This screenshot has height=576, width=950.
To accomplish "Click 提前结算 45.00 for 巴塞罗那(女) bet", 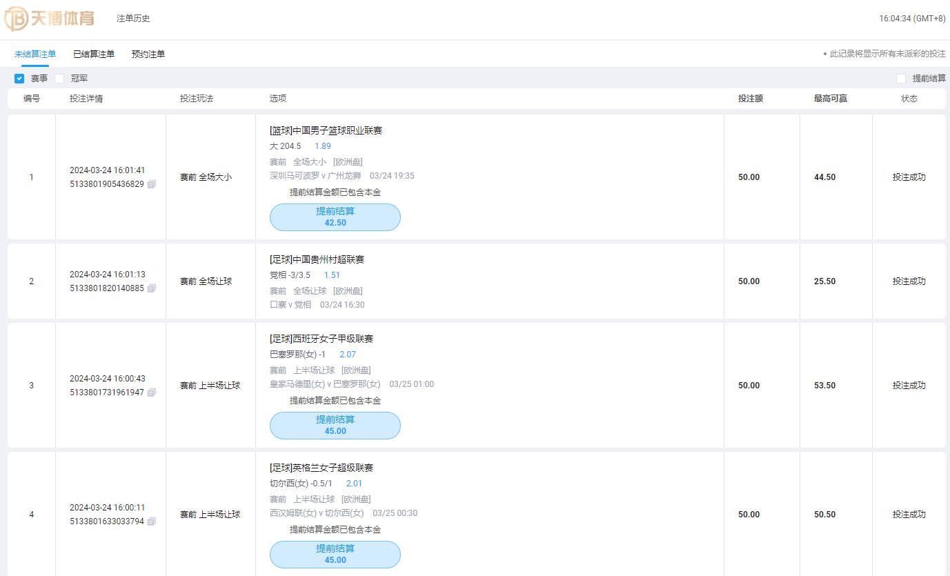I will [335, 426].
